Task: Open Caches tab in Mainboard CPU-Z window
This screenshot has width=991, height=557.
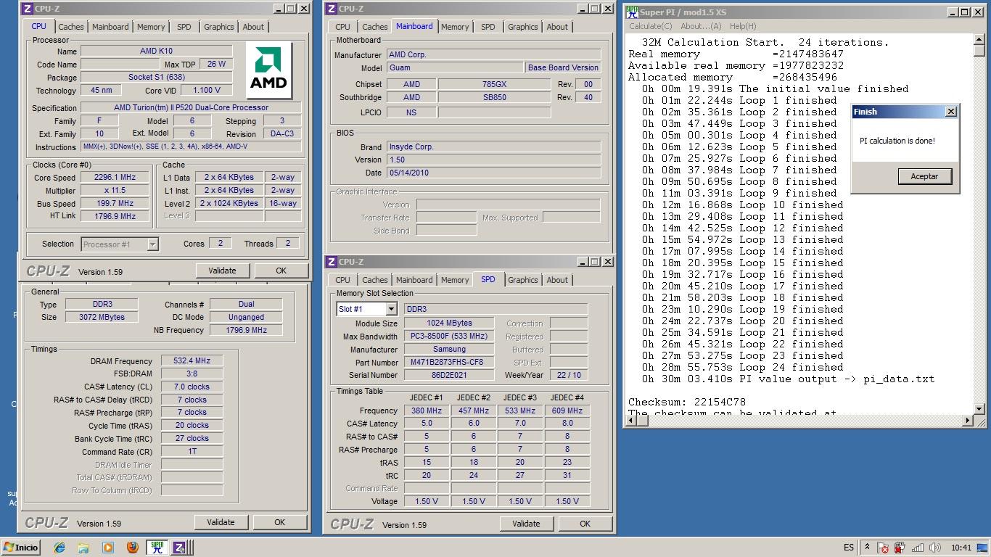Action: point(375,27)
